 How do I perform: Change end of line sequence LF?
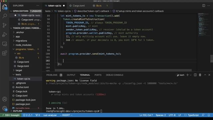(x=180, y=115)
